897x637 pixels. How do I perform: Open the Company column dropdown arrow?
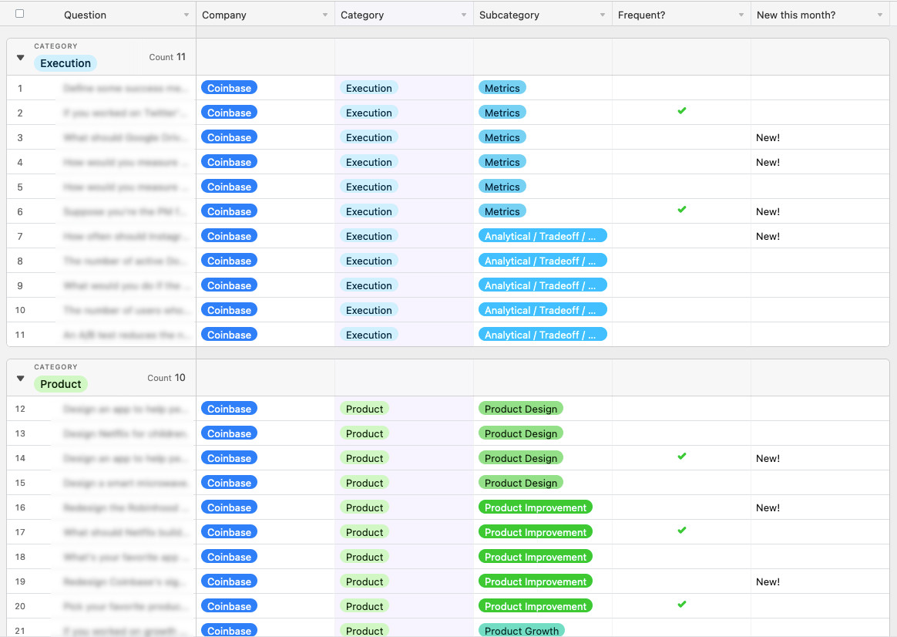325,15
